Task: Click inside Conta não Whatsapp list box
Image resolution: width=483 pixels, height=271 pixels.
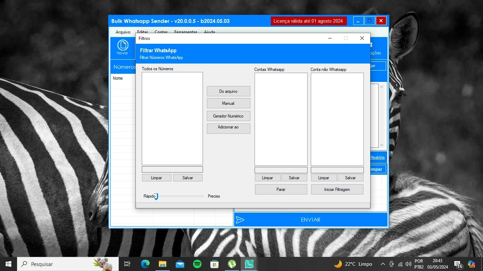Action: point(337,119)
